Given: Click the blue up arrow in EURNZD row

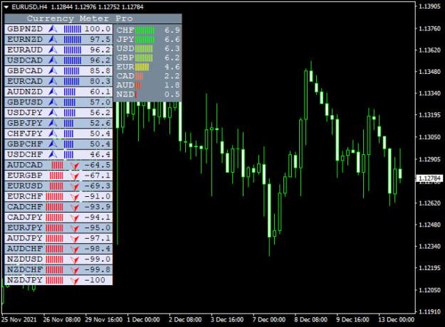Looking at the screenshot, I should (x=53, y=39).
